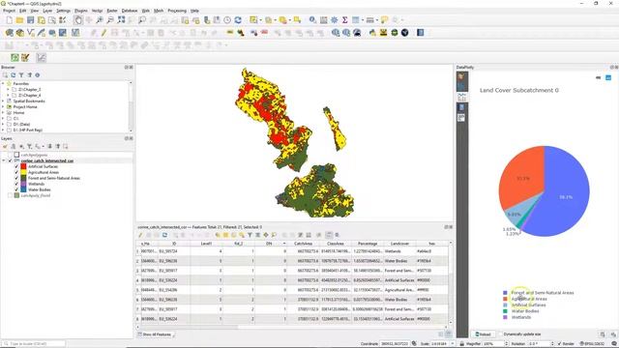Open the Layer menu
Viewport: 619px width, 348px height.
pos(47,11)
